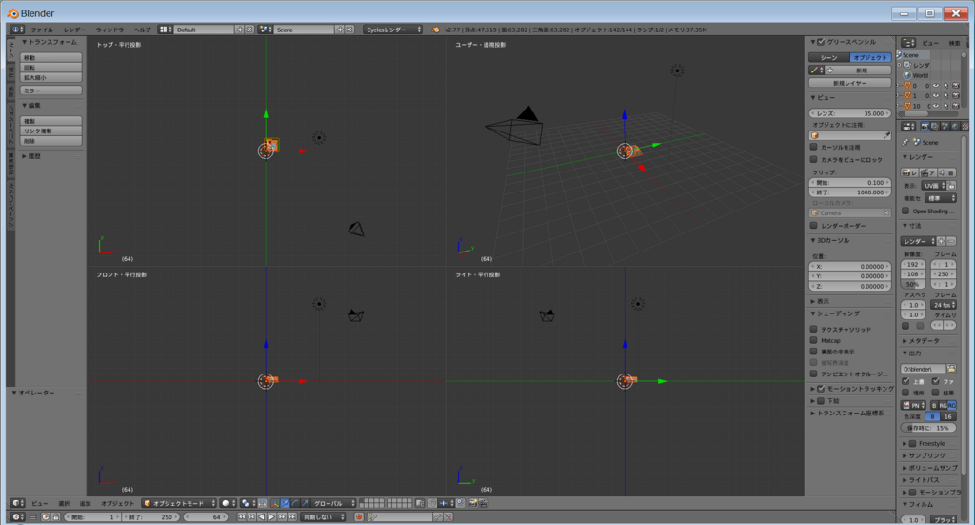Open the ファイル menu
The width and height of the screenshot is (975, 525).
(42, 30)
